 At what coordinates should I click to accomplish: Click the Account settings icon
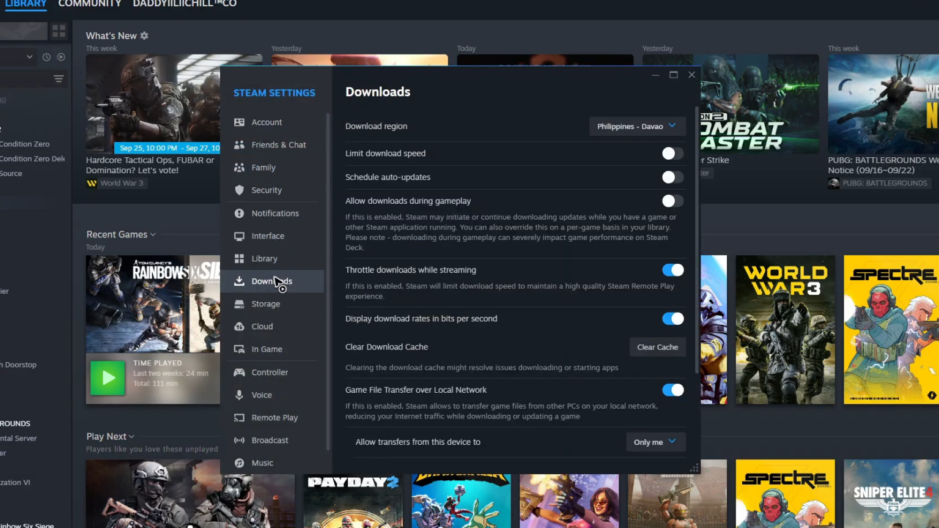[x=239, y=122]
